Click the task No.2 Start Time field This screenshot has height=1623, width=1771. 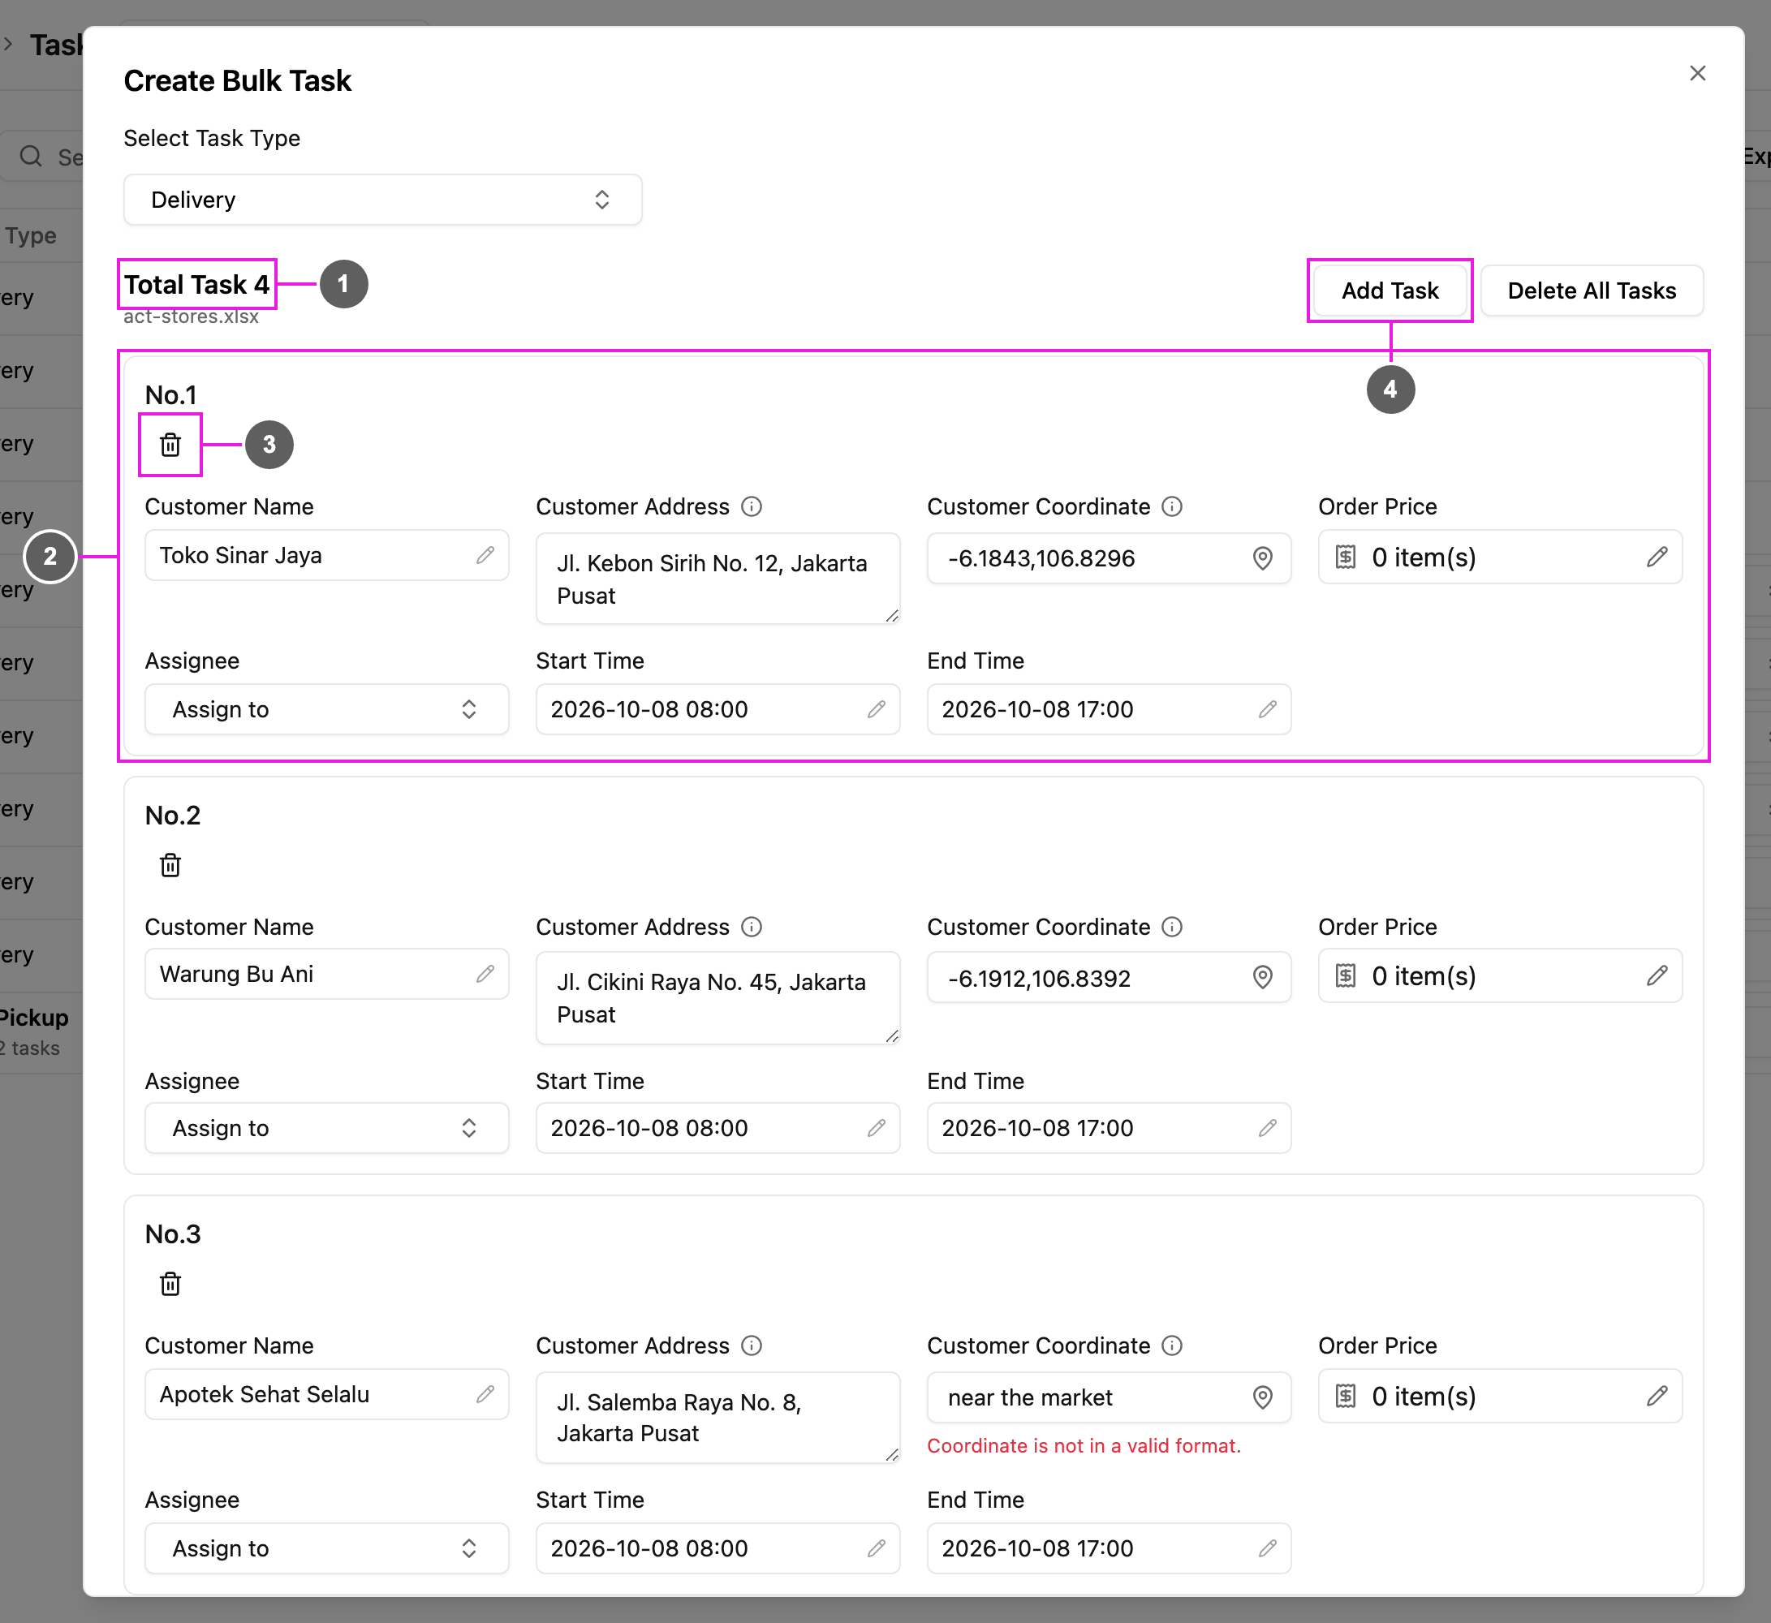pos(717,1128)
